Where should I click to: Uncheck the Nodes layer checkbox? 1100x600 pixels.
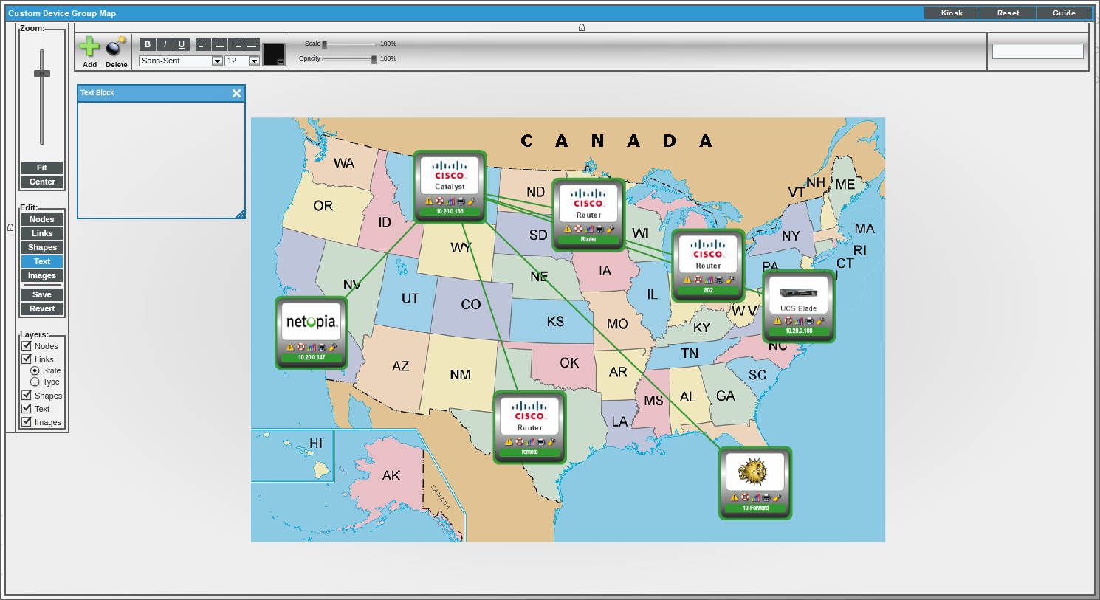point(27,346)
